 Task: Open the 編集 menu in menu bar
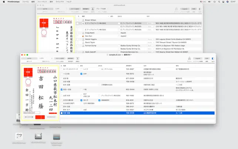coord(33,2)
